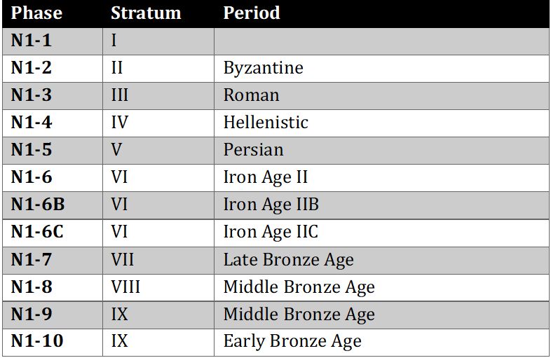This screenshot has width=551, height=358.
Task: Click the Stratum column header
Action: pos(146,13)
